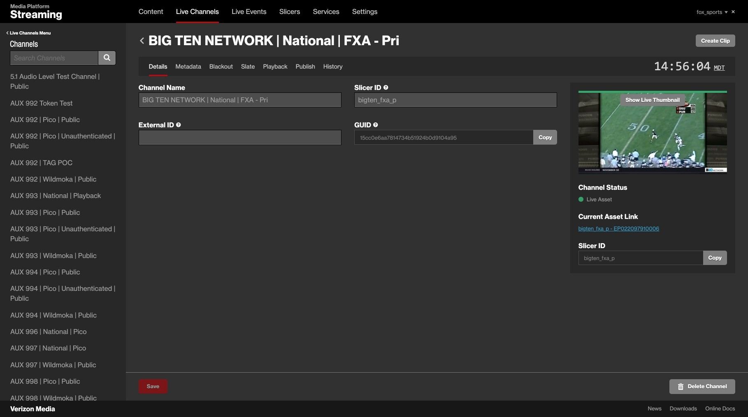Viewport: 748px width, 417px height.
Task: Click Show Live Thumbnail overlay
Action: click(x=652, y=100)
